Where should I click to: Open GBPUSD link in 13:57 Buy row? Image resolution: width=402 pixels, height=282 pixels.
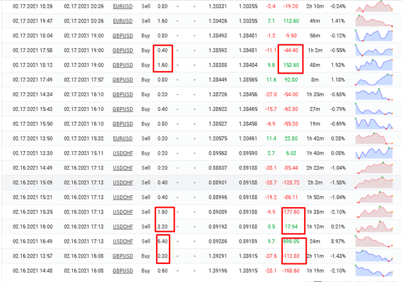click(122, 256)
